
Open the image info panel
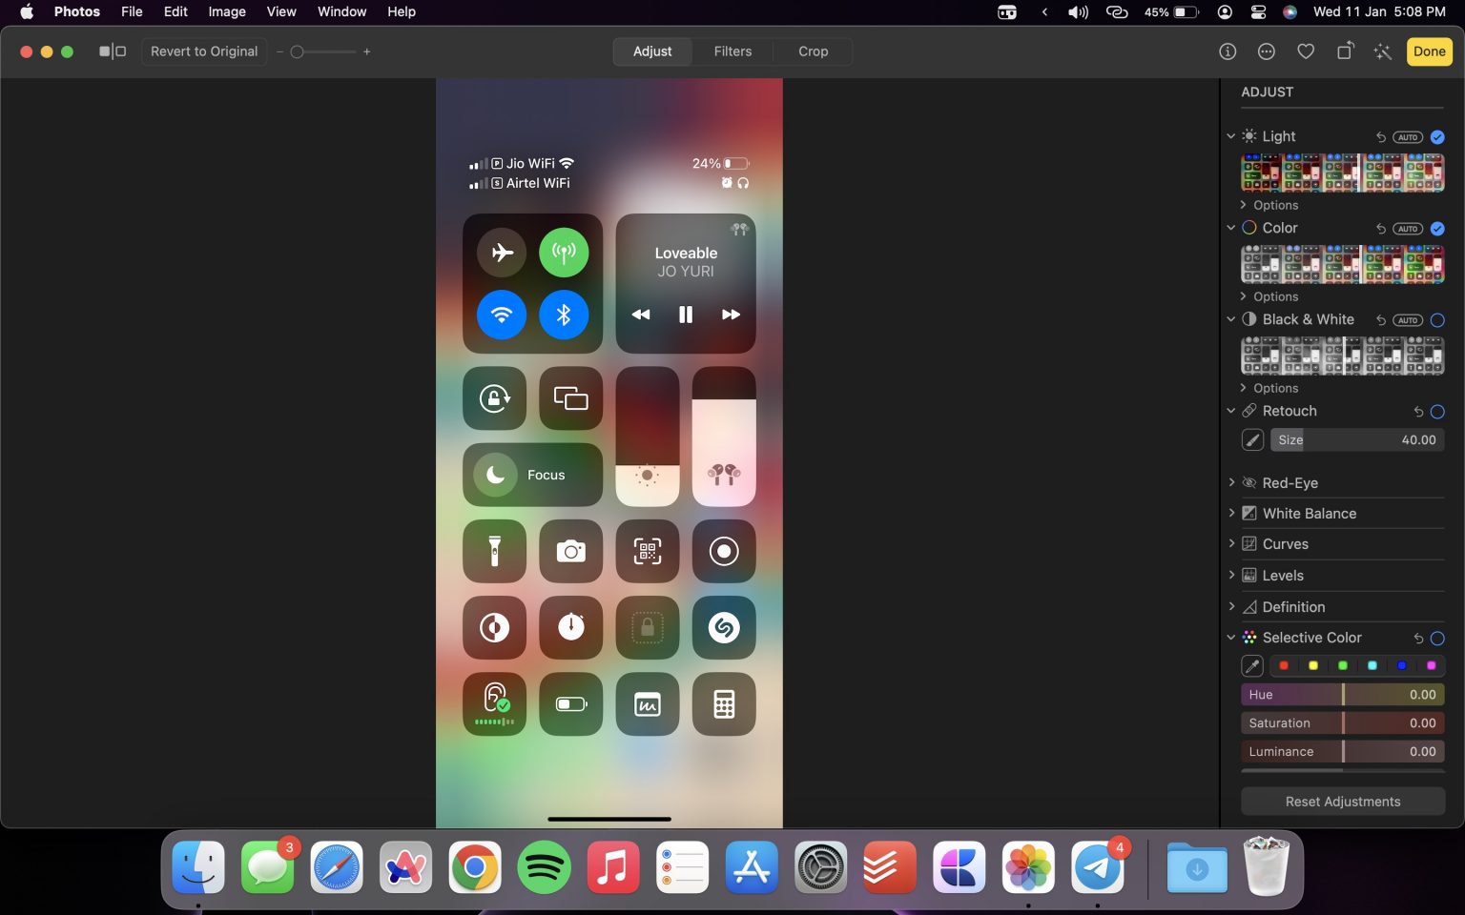[1228, 51]
